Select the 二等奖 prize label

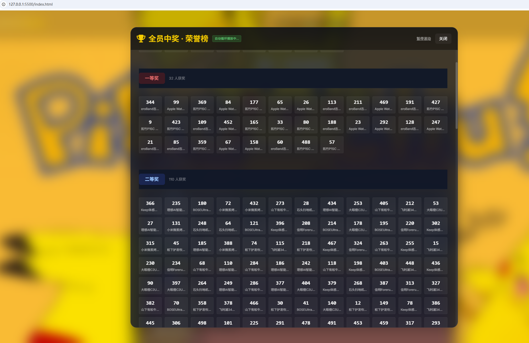152,179
